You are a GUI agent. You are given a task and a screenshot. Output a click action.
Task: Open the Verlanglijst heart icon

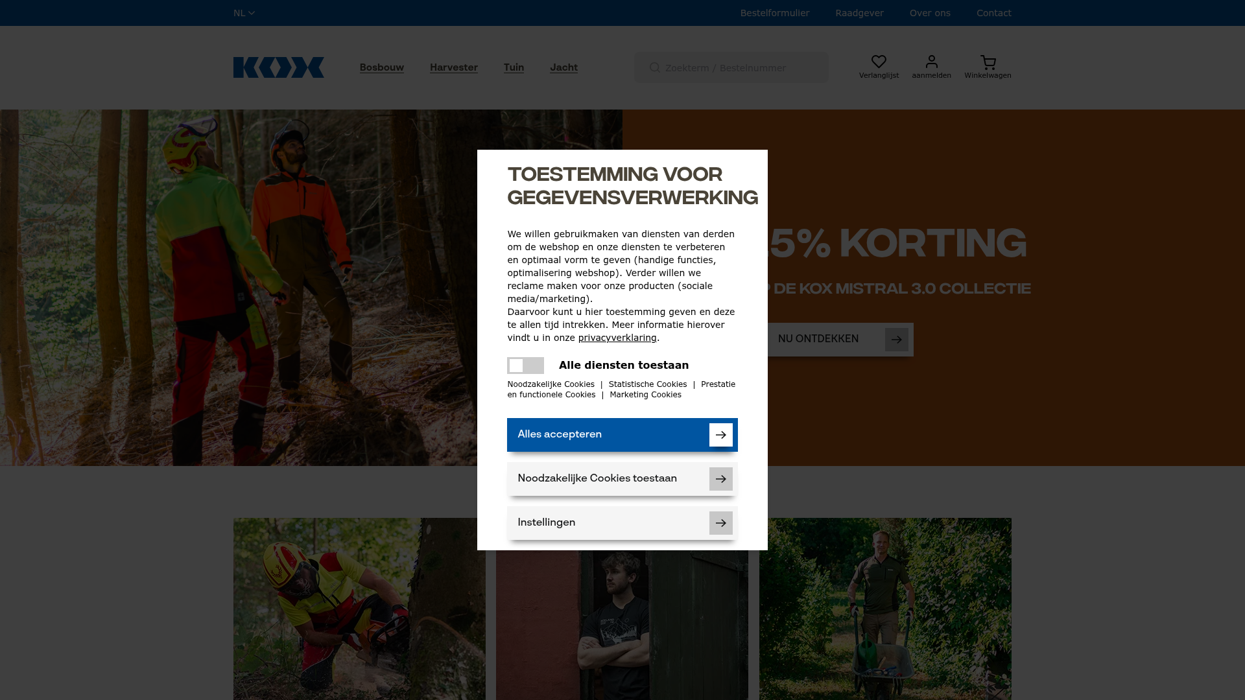tap(879, 62)
